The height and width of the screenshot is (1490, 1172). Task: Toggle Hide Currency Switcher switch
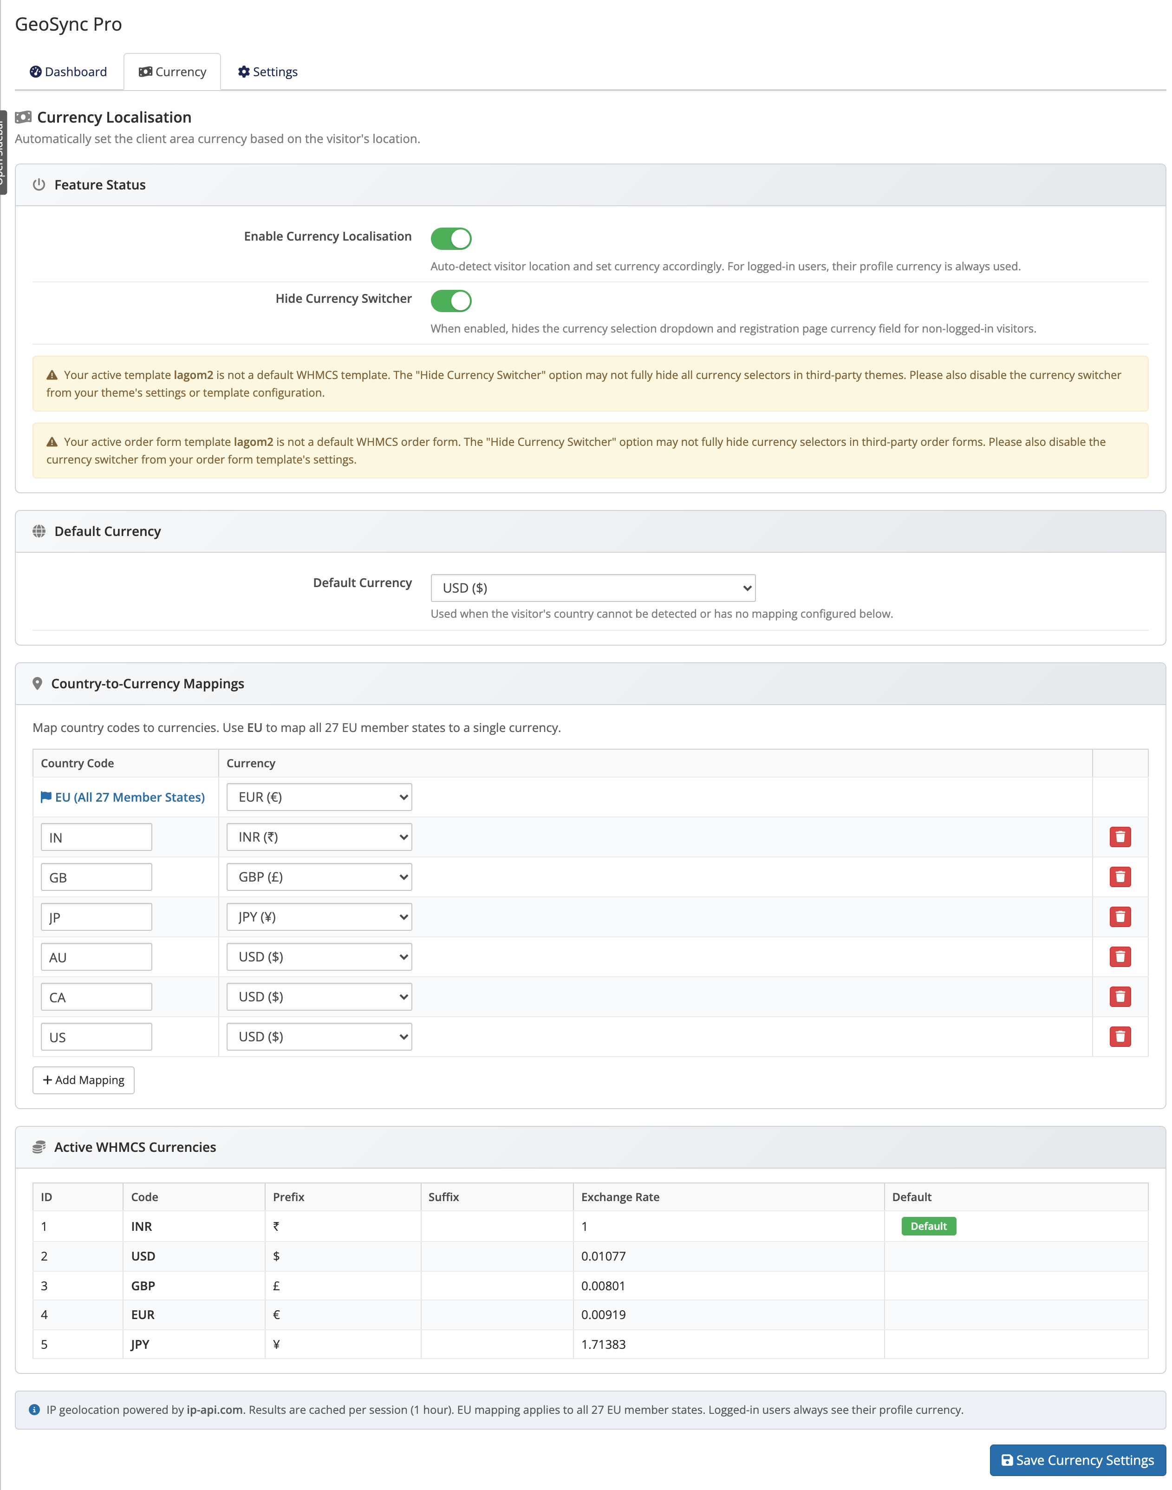point(451,301)
